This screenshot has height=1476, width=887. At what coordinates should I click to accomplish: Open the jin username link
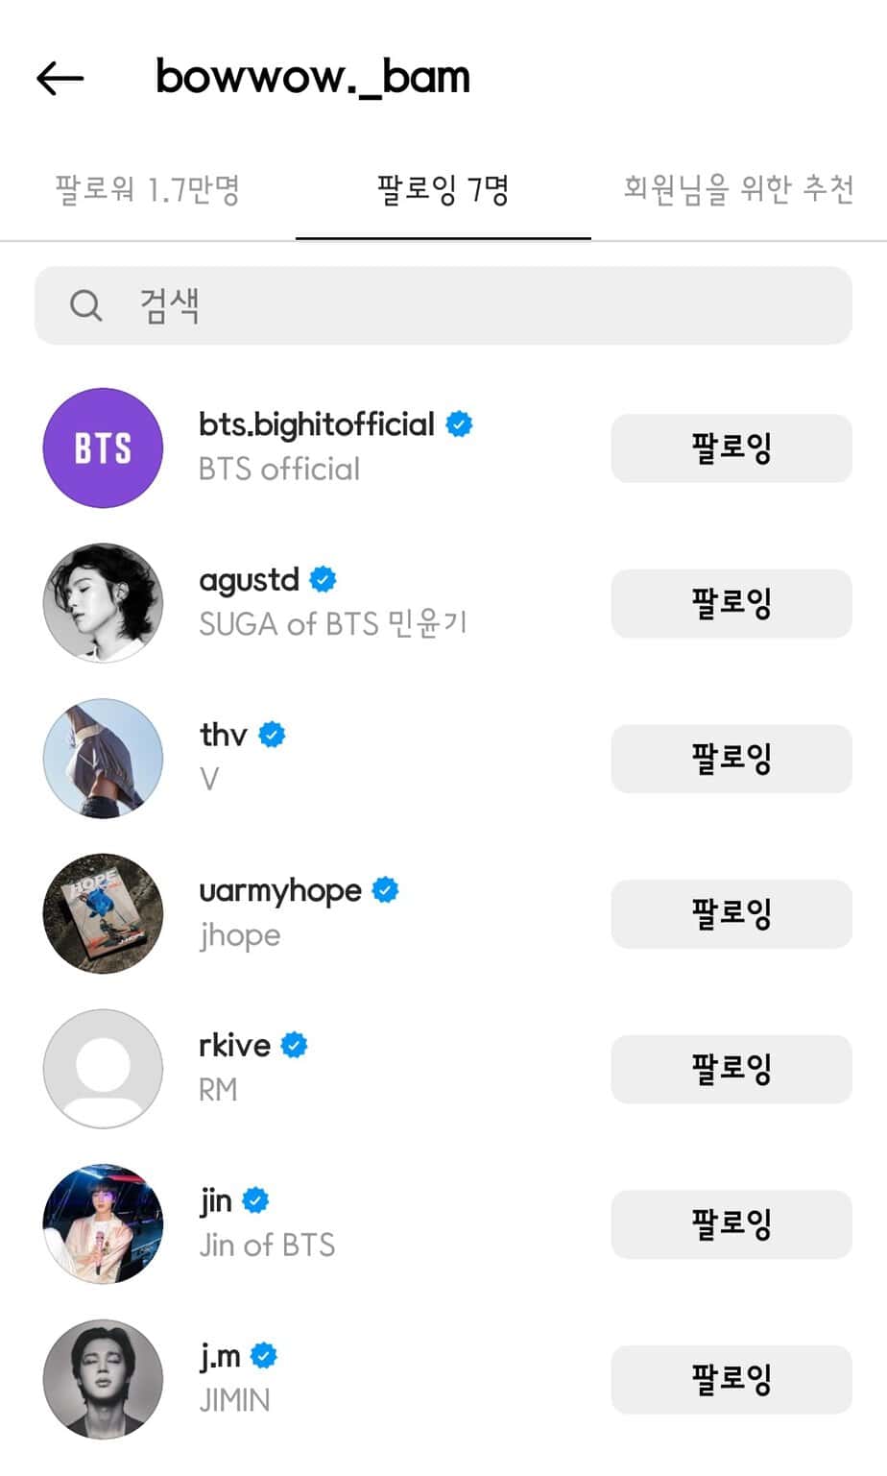tap(216, 1200)
